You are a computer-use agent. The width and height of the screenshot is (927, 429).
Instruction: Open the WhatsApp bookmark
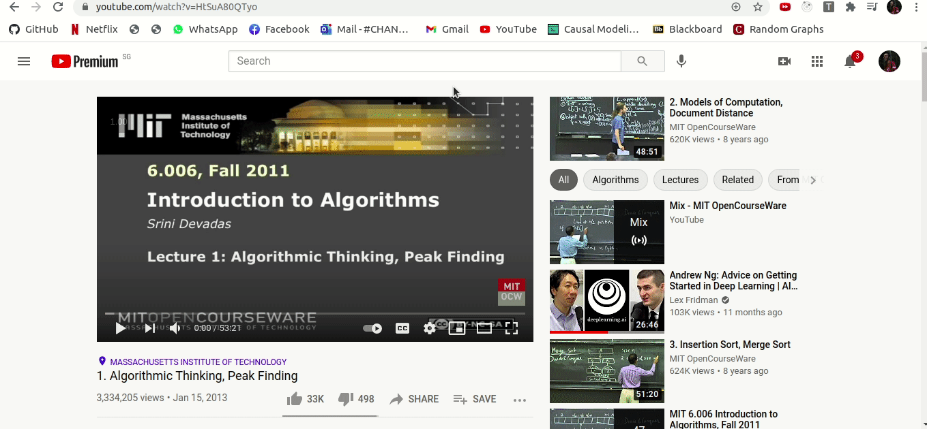205,29
